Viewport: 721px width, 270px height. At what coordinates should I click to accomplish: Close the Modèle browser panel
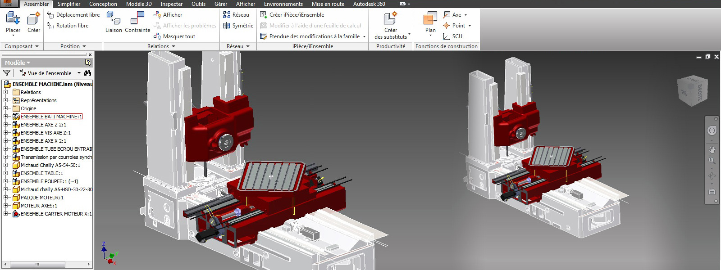(90, 54)
